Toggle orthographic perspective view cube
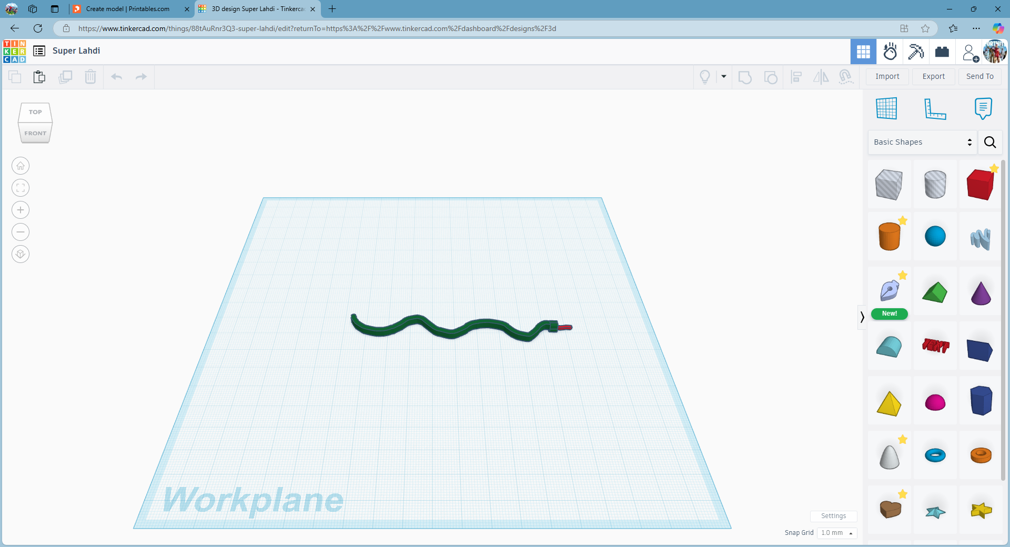 coord(21,255)
